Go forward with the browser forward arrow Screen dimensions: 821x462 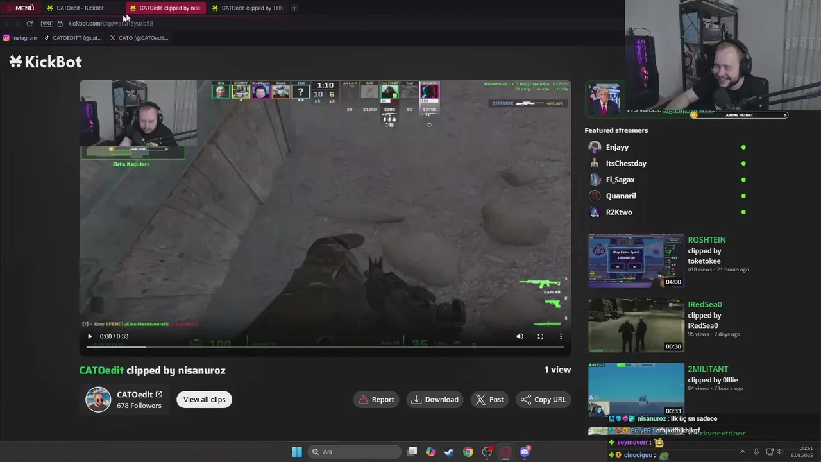pos(18,24)
